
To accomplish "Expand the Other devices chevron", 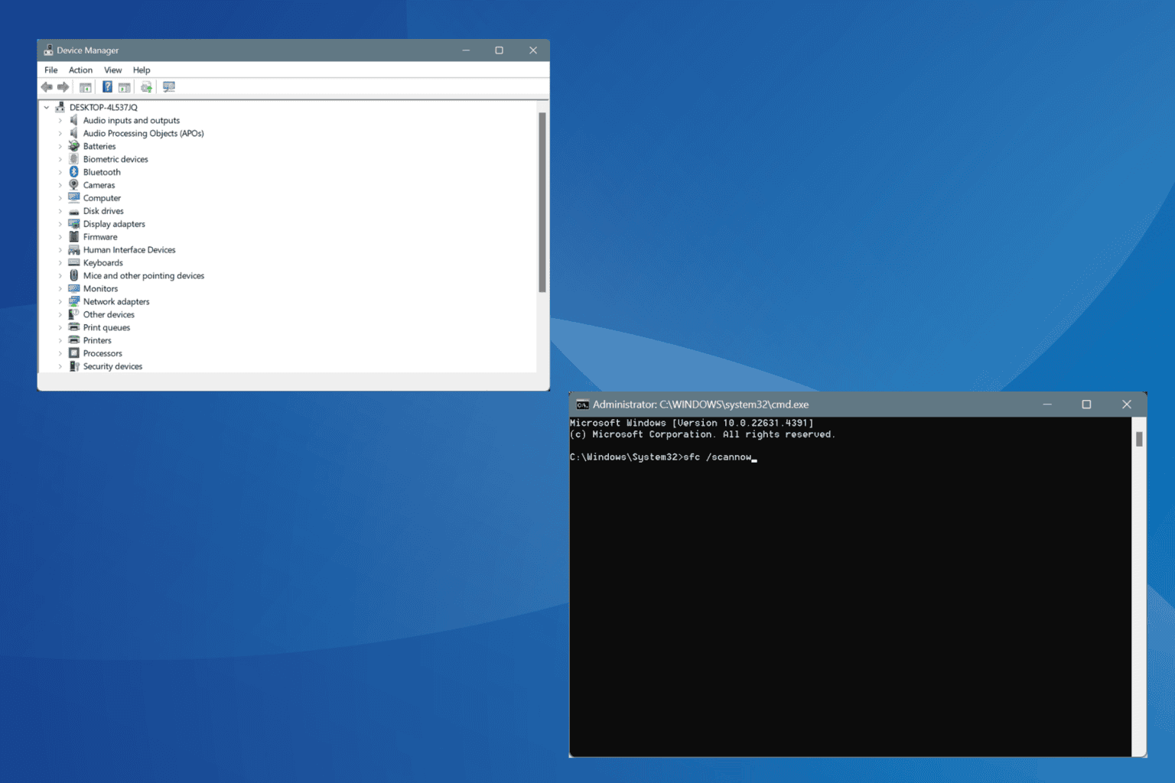I will click(x=60, y=314).
